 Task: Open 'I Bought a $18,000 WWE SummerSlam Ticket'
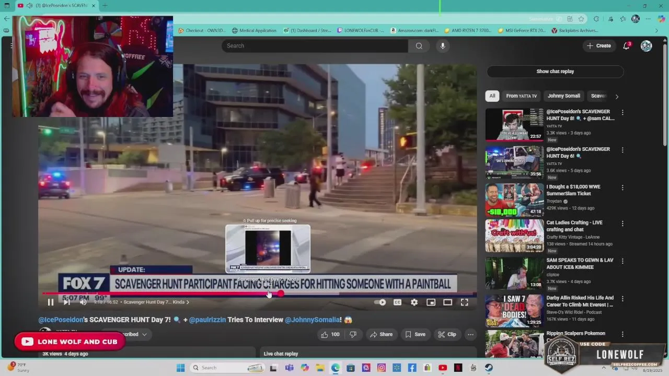[x=514, y=200]
